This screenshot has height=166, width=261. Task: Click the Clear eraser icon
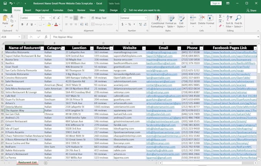(220, 26)
